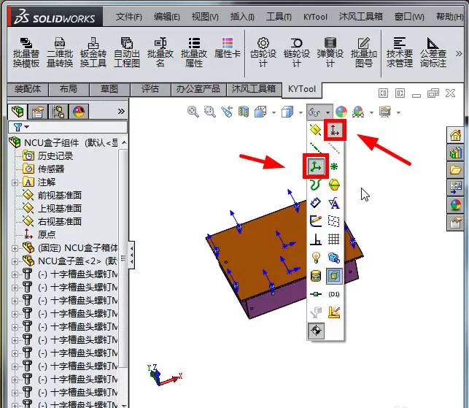The width and height of the screenshot is (469, 408).
Task: Open the 编辑(E) menu
Action: click(x=166, y=17)
